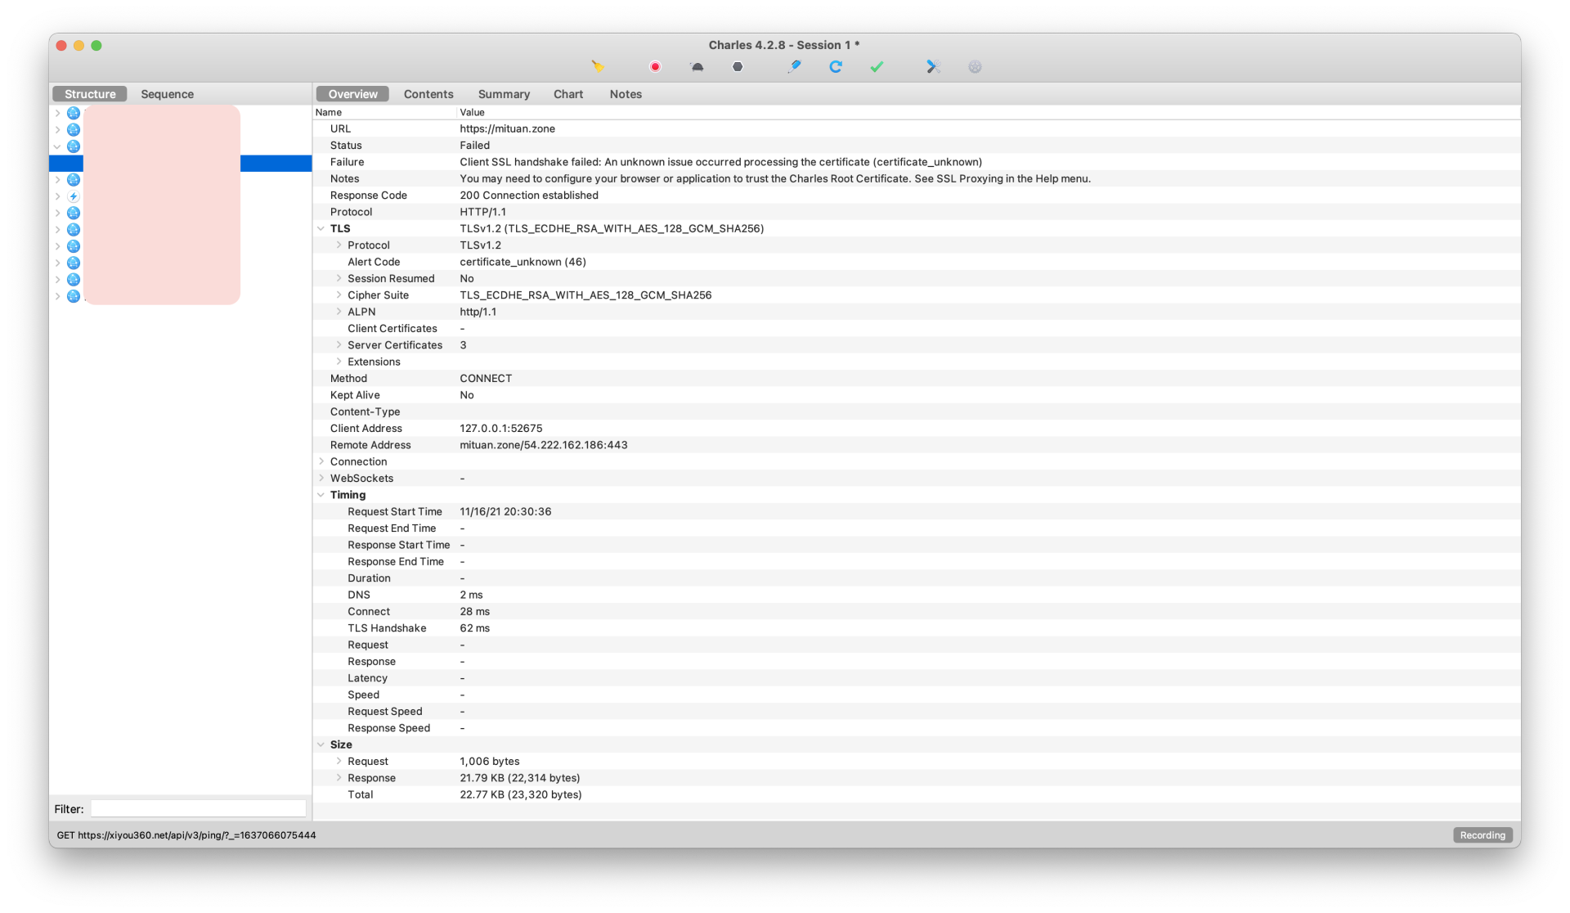Switch to the Sequence view

(167, 94)
